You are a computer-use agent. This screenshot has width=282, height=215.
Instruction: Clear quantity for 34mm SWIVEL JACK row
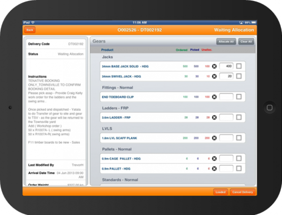pos(214,77)
